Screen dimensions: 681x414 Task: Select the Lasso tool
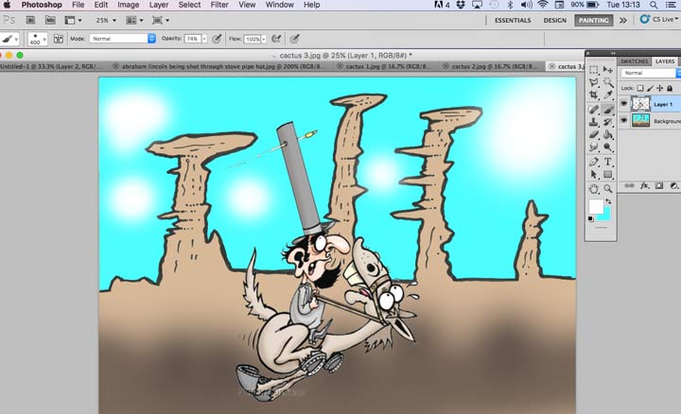click(594, 82)
